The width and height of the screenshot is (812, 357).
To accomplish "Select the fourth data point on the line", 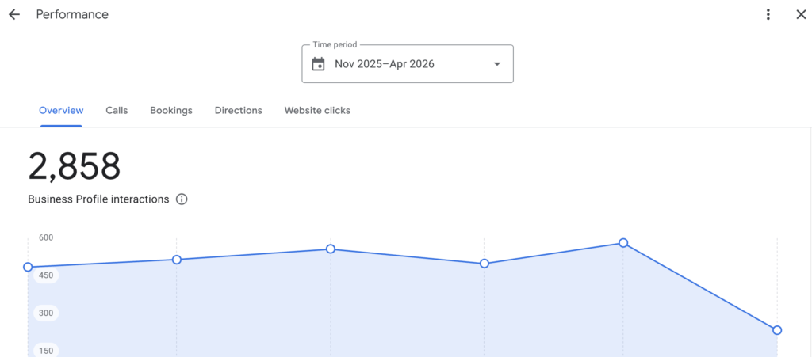I will pos(485,264).
